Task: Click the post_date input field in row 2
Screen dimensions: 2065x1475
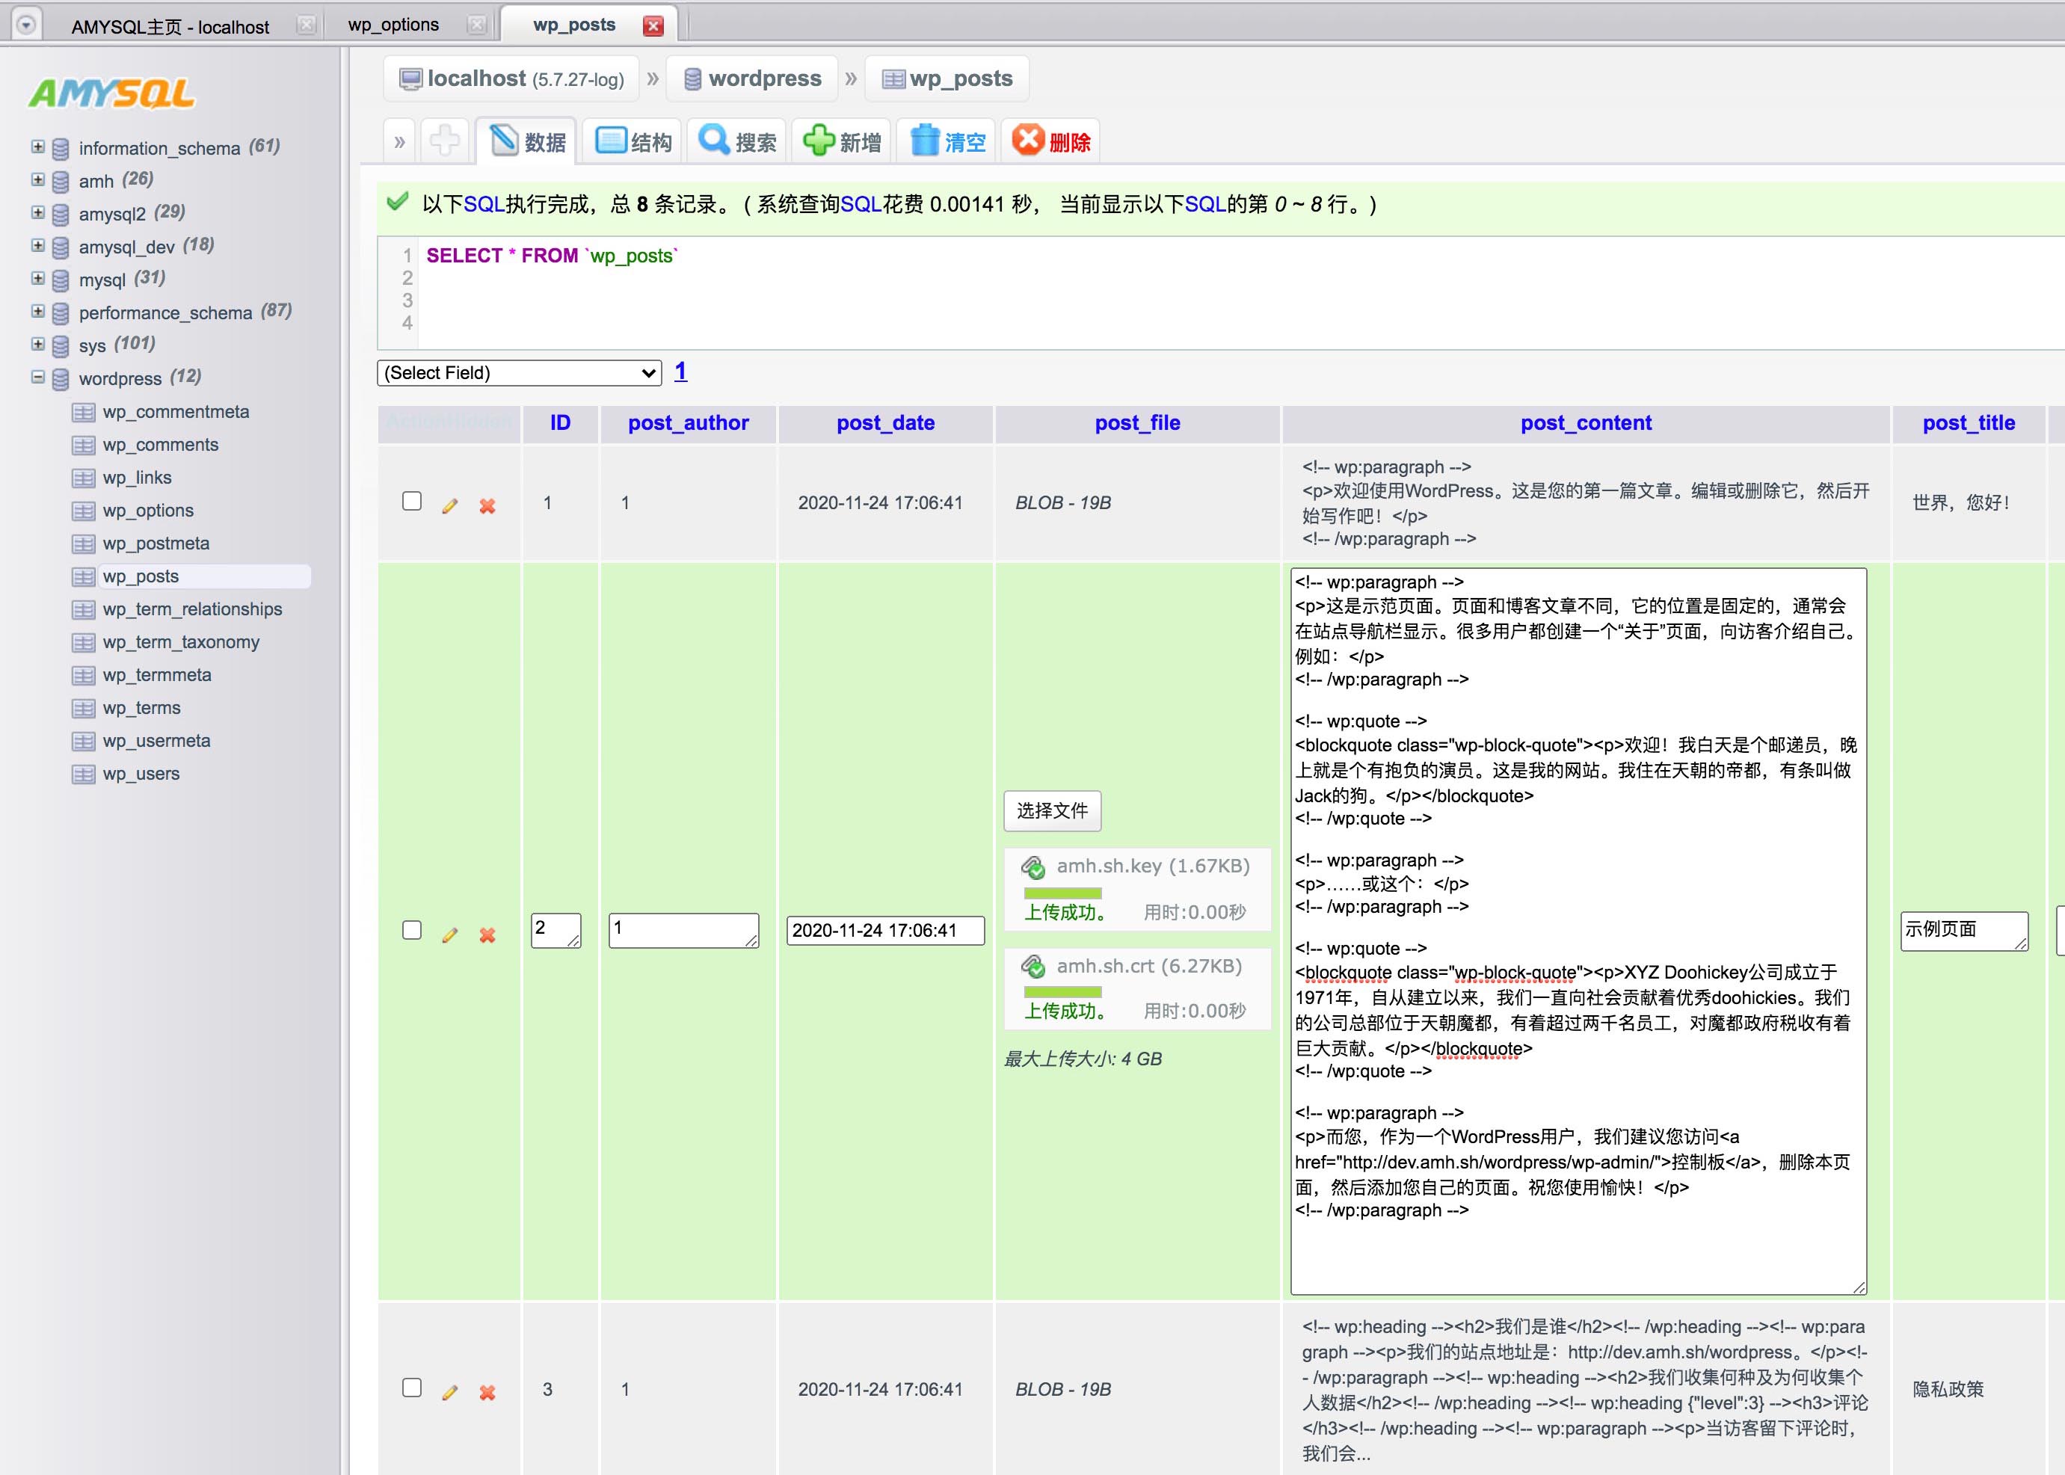Action: click(884, 930)
